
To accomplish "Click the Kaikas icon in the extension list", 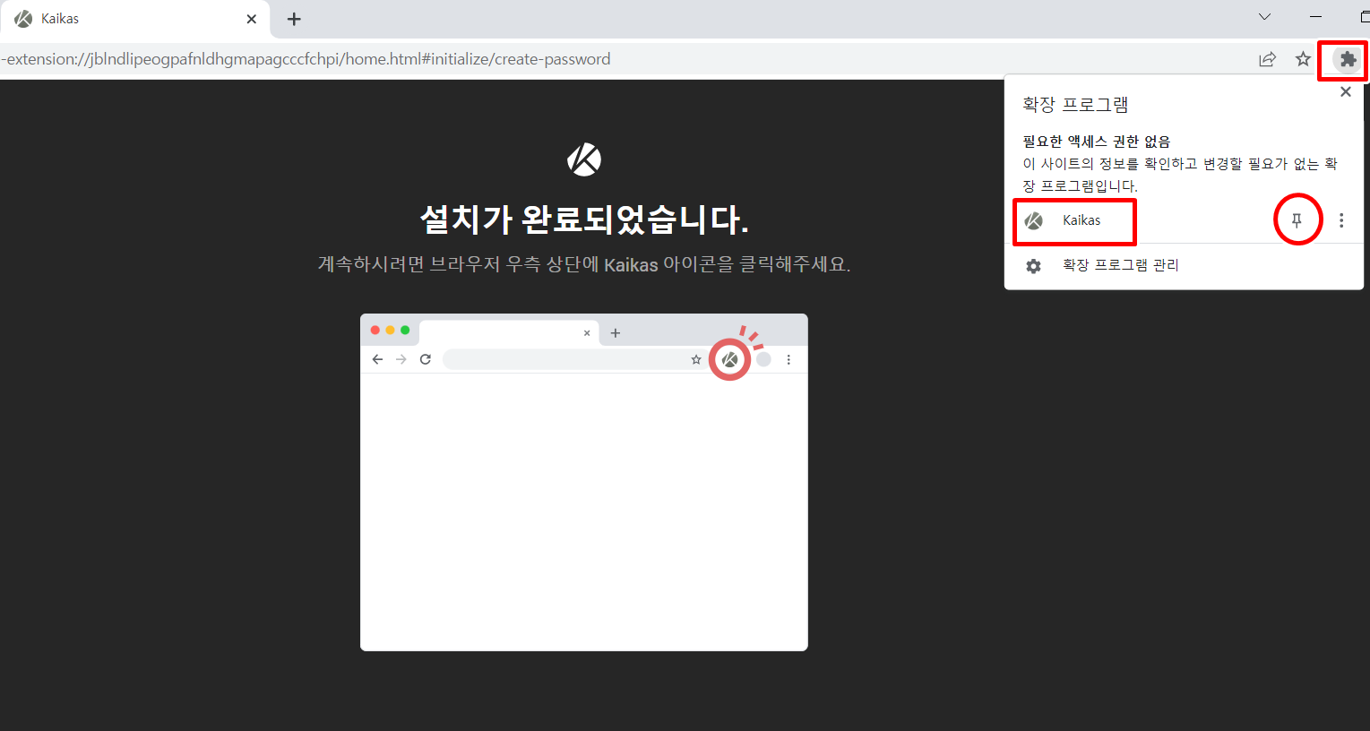I will (1033, 220).
